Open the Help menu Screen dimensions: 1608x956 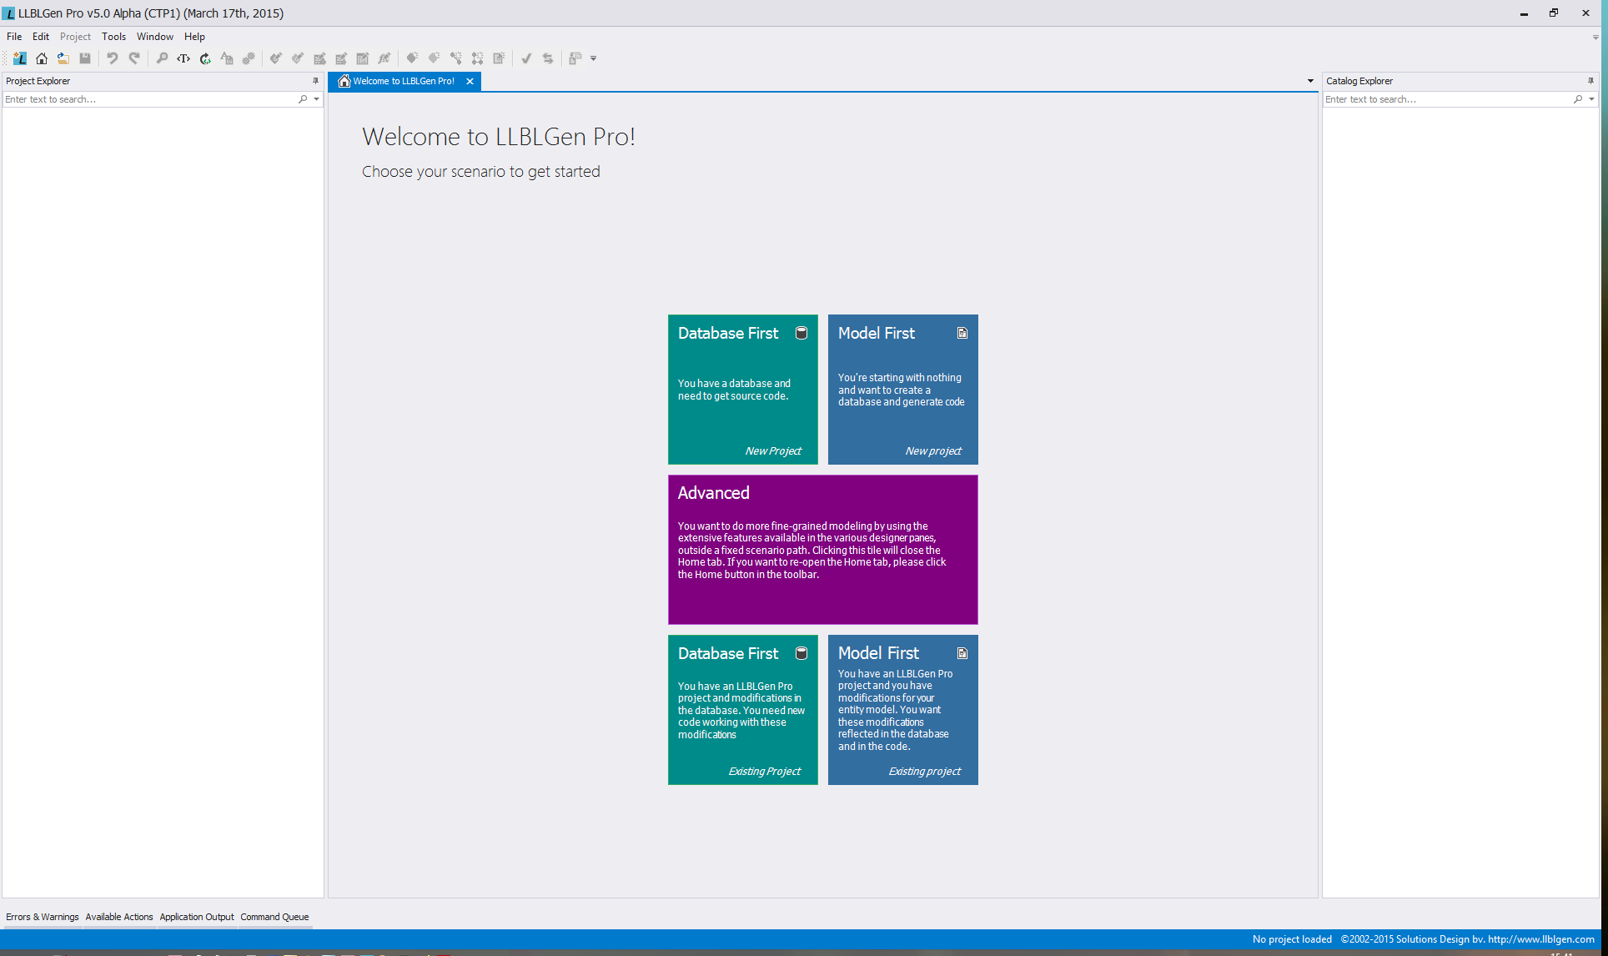[x=194, y=37]
